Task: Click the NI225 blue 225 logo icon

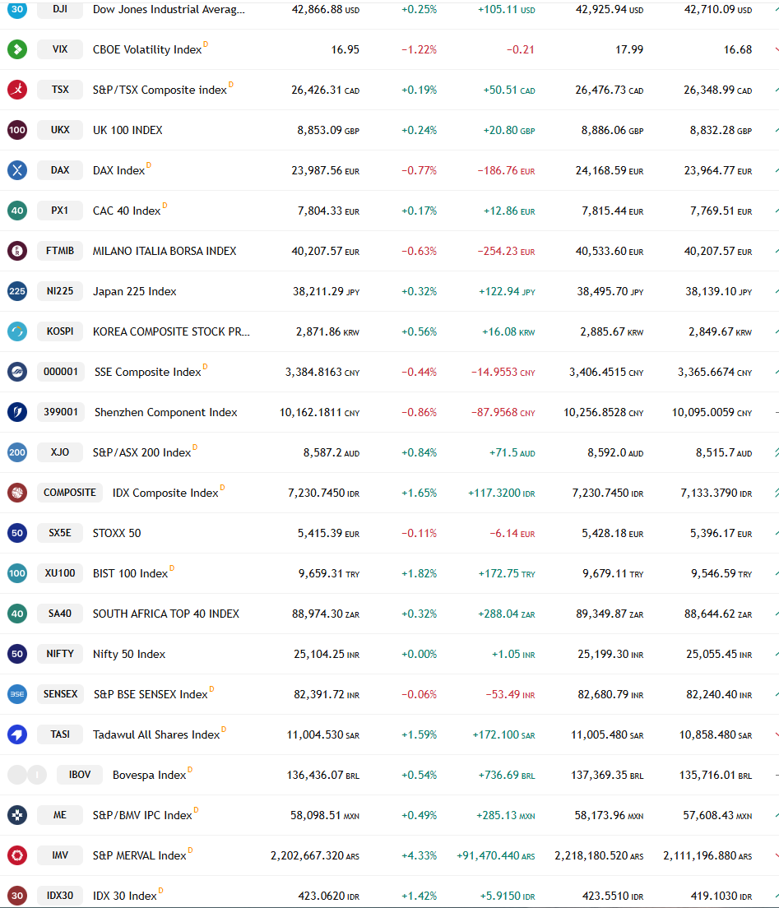Action: [x=17, y=291]
